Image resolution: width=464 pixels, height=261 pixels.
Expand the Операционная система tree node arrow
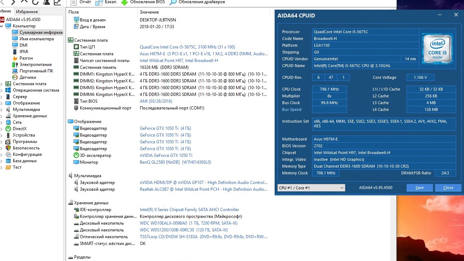[x=2, y=90]
